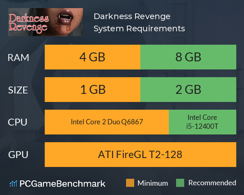Click the GPU row label
The image size is (244, 195).
pos(18,155)
